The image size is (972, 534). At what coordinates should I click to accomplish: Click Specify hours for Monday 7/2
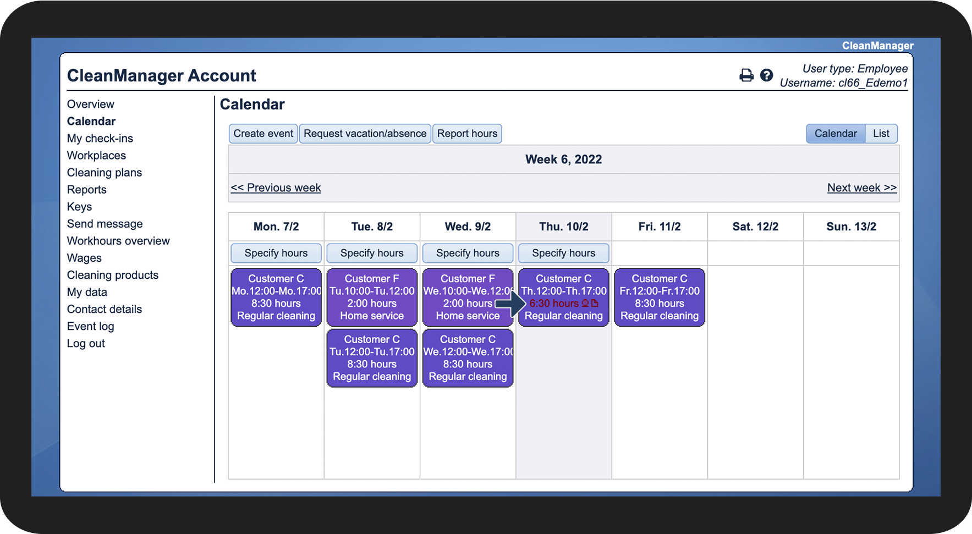coord(276,253)
